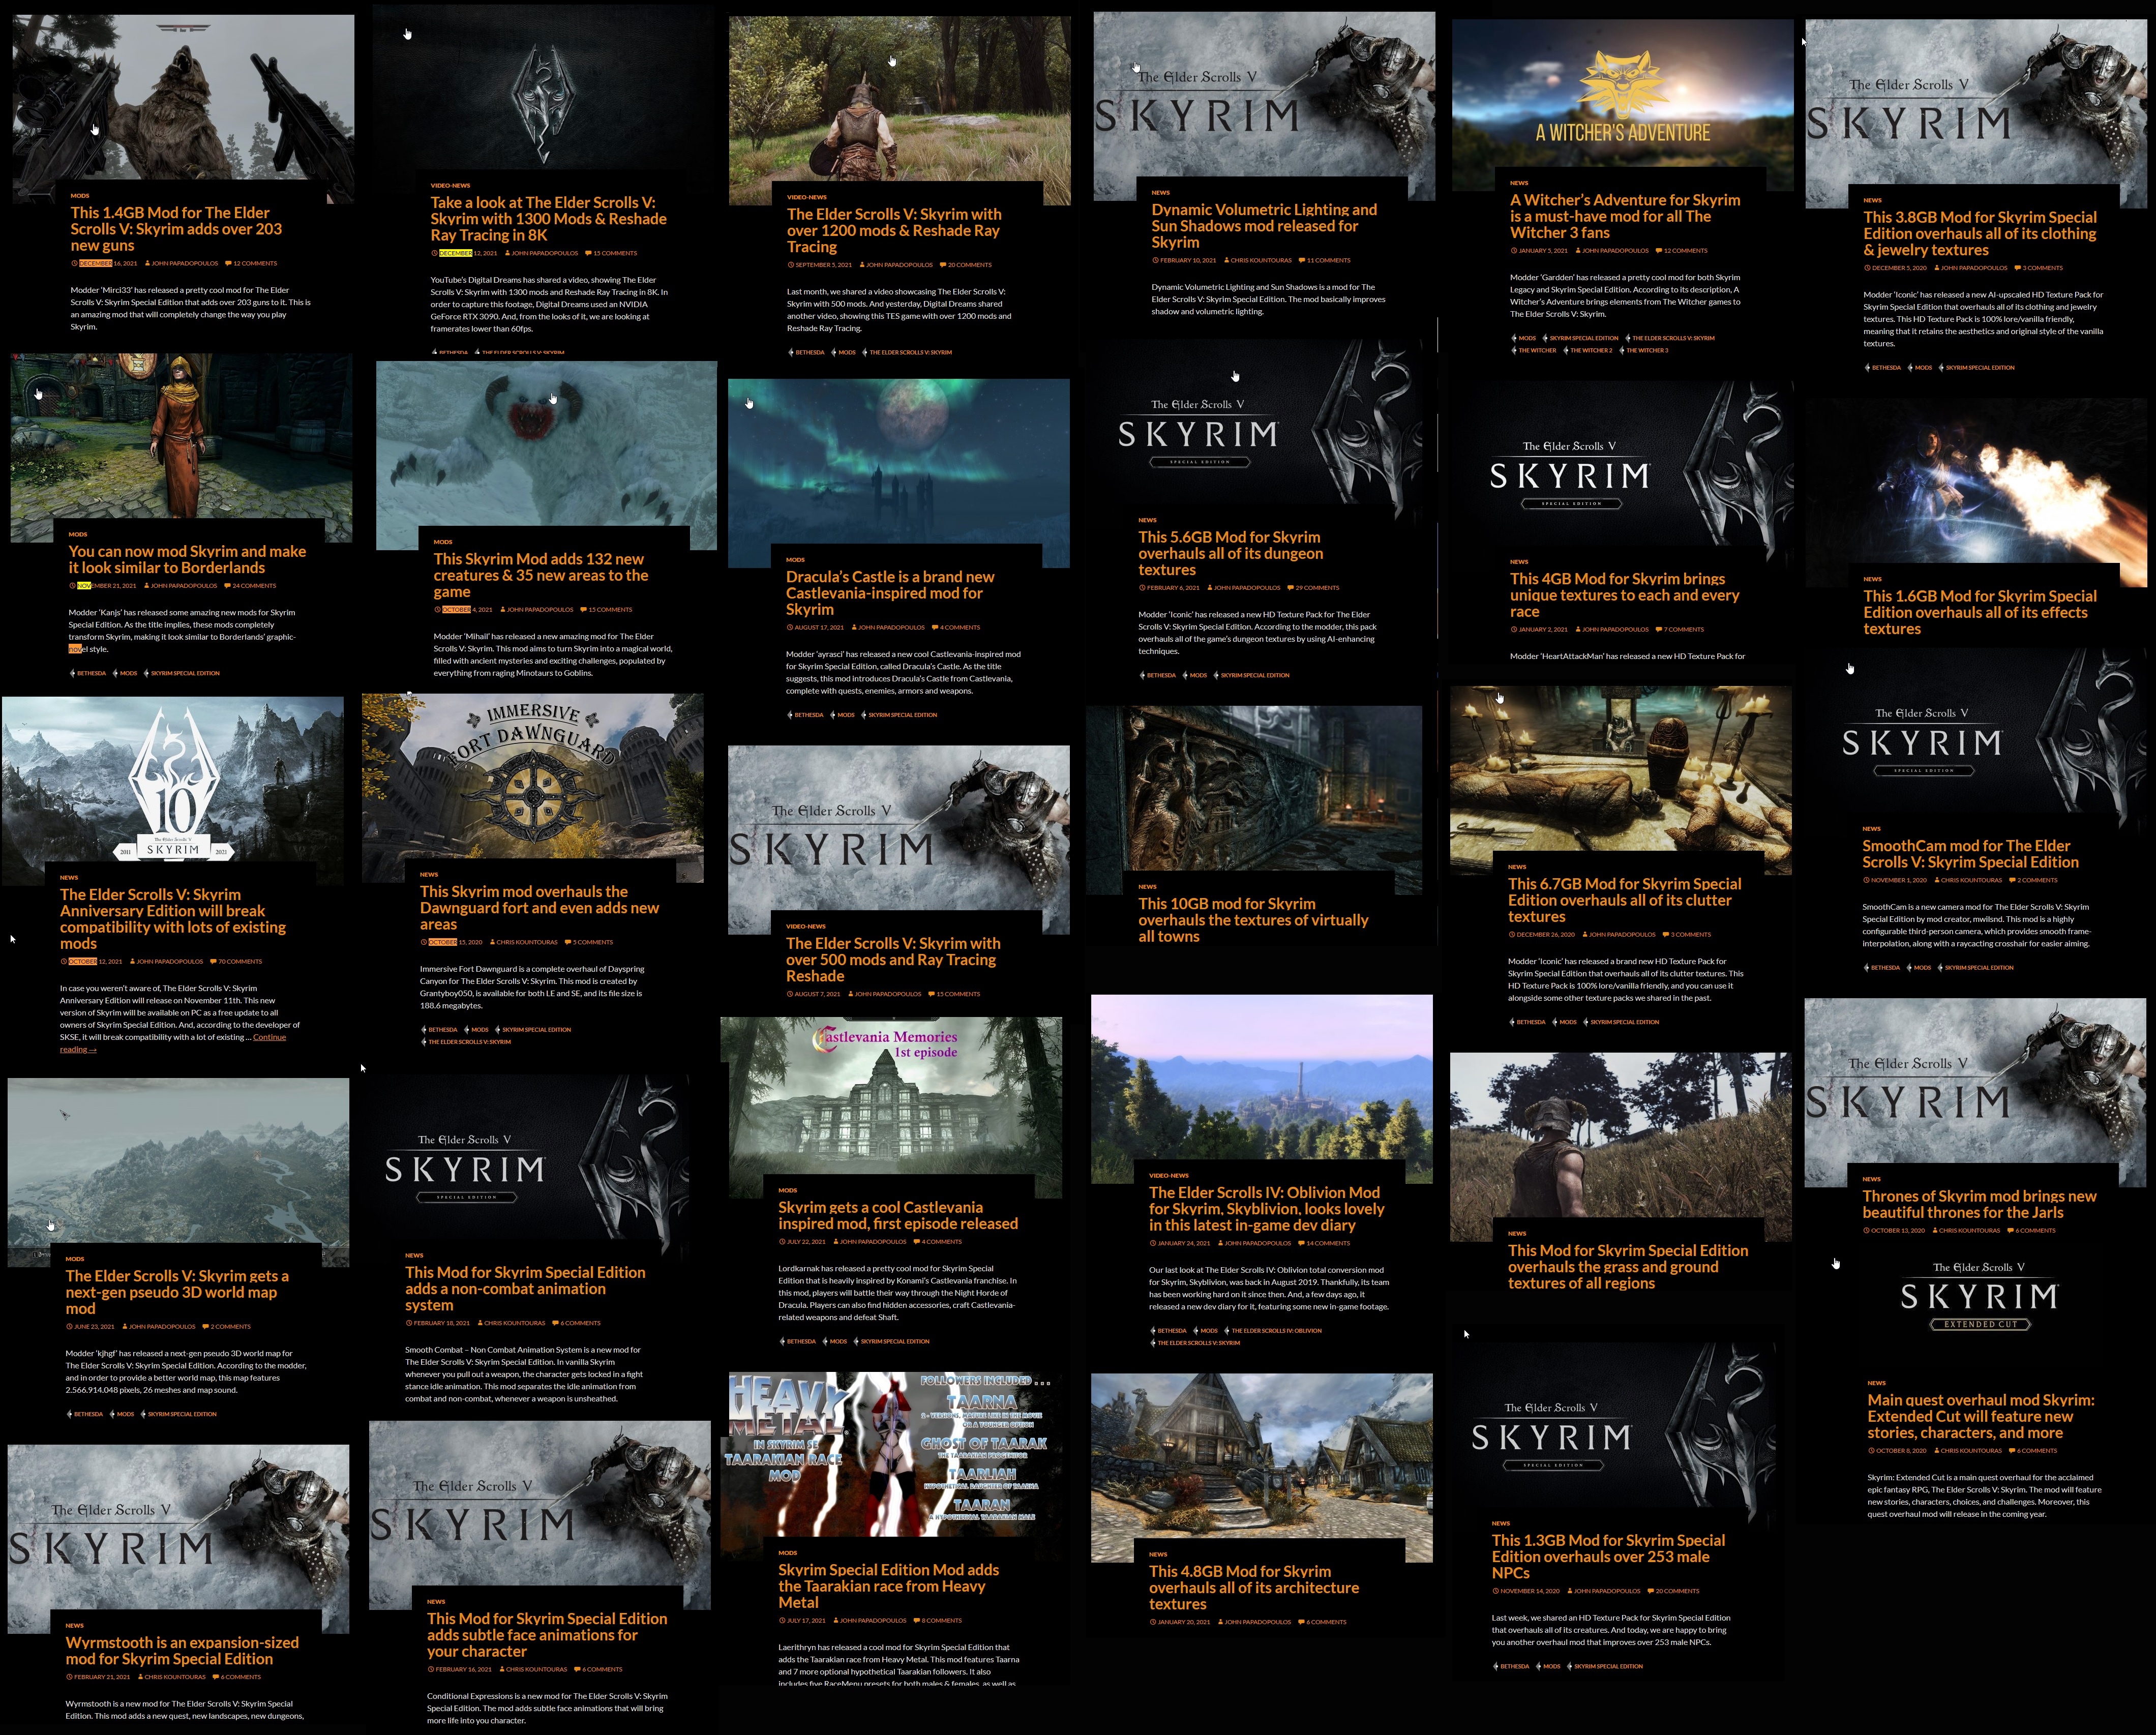Viewport: 2156px width, 1735px height.
Task: Open the 203 new guns mod article headline
Action: tap(176, 229)
